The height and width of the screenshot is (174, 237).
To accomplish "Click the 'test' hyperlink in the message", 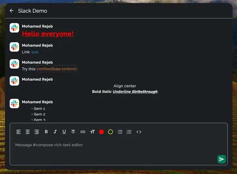I will 35,52.
